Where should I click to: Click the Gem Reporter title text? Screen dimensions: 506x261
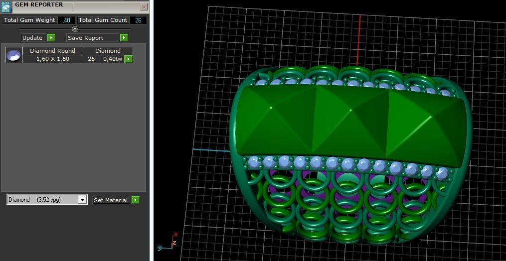(x=39, y=5)
